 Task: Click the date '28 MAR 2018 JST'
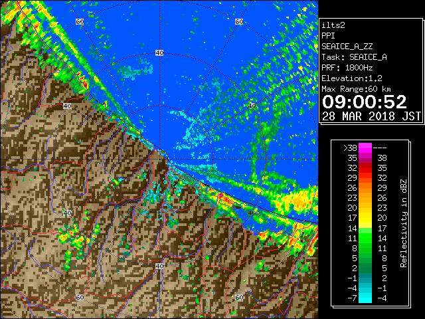point(371,116)
